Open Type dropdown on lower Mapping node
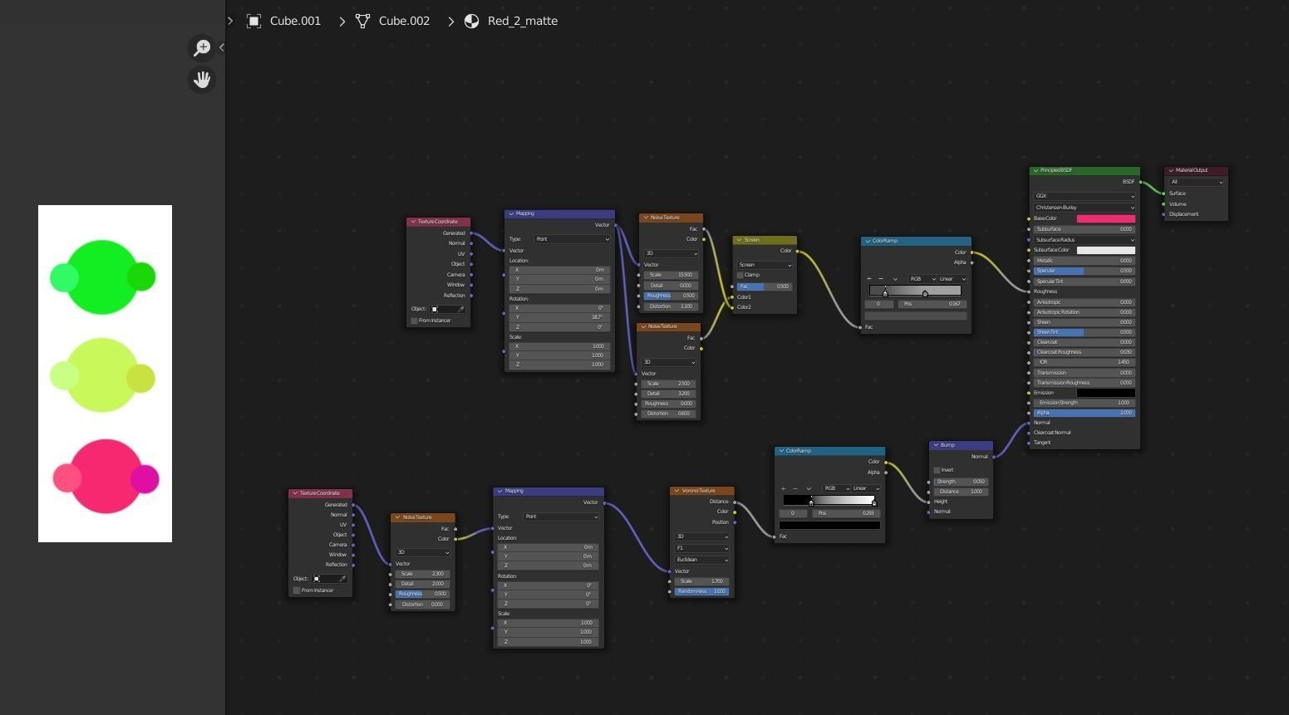 point(561,517)
